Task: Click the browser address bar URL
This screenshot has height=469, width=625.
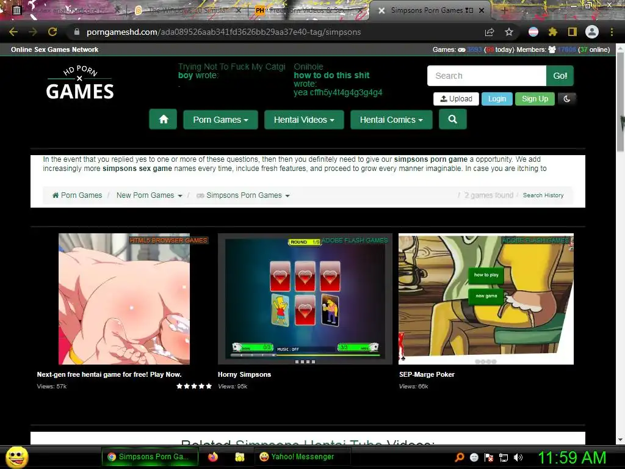Action: pyautogui.click(x=223, y=32)
